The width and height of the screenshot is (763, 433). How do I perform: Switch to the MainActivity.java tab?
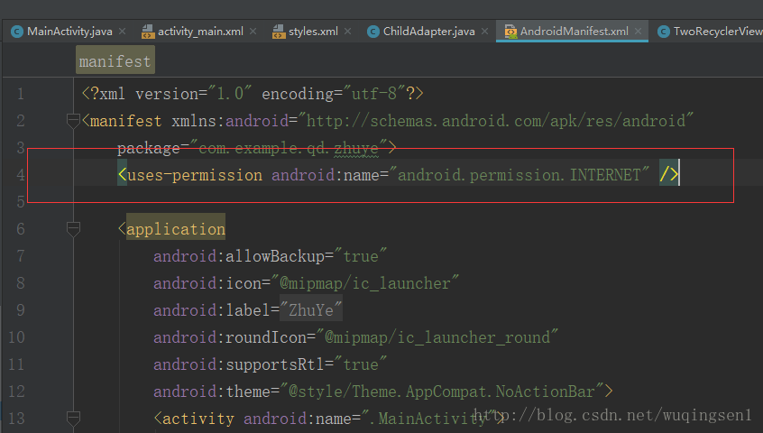click(x=69, y=32)
